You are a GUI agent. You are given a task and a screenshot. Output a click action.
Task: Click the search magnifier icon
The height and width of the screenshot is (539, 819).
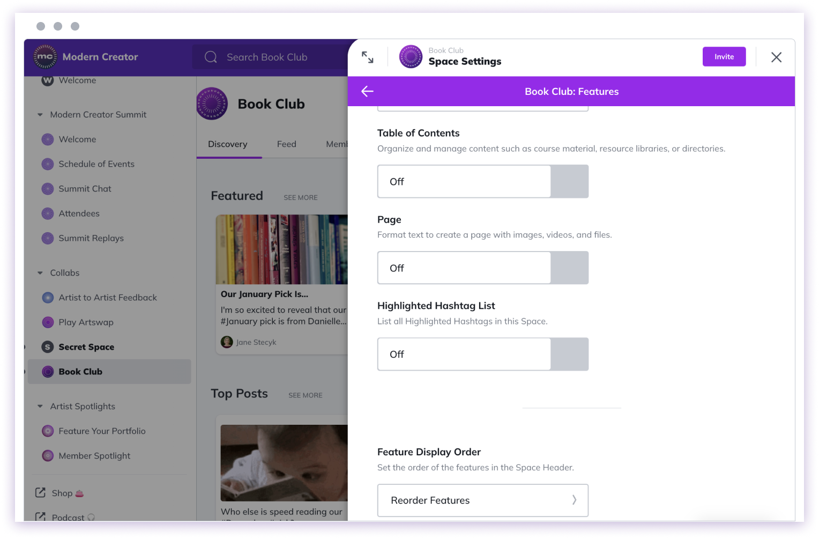click(211, 57)
